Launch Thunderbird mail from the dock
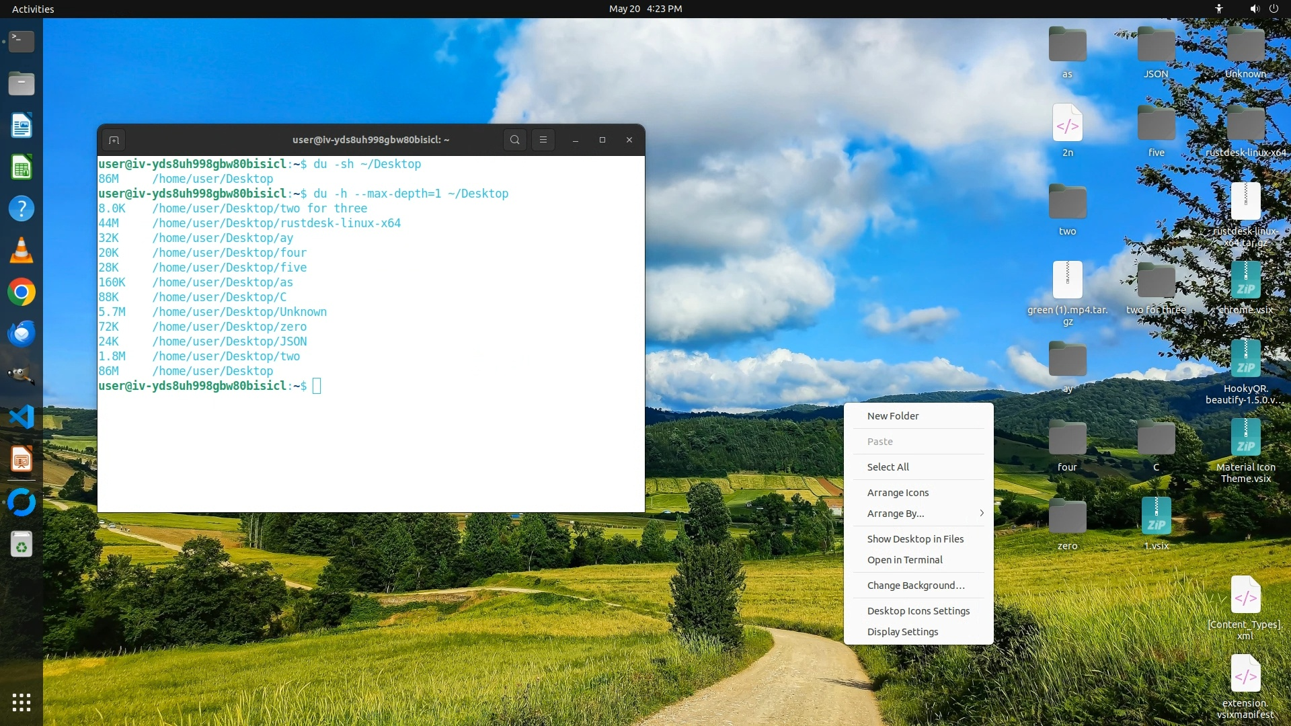The image size is (1291, 726). click(22, 334)
